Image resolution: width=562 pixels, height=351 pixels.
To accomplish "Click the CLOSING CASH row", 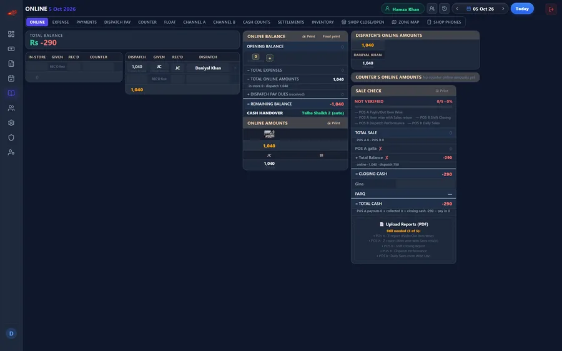I will point(403,174).
